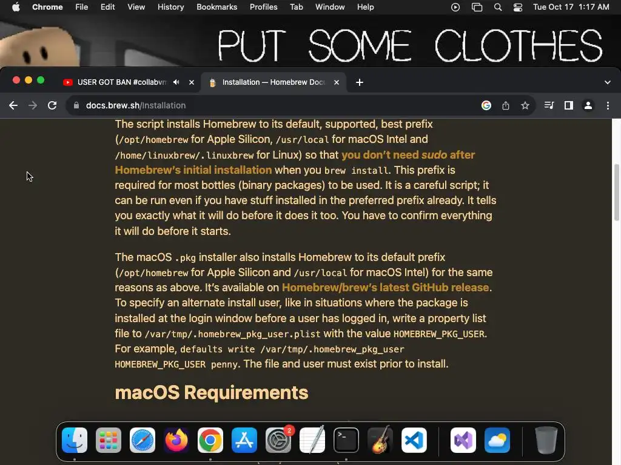
Task: Click the date and time clock
Action: 571,7
